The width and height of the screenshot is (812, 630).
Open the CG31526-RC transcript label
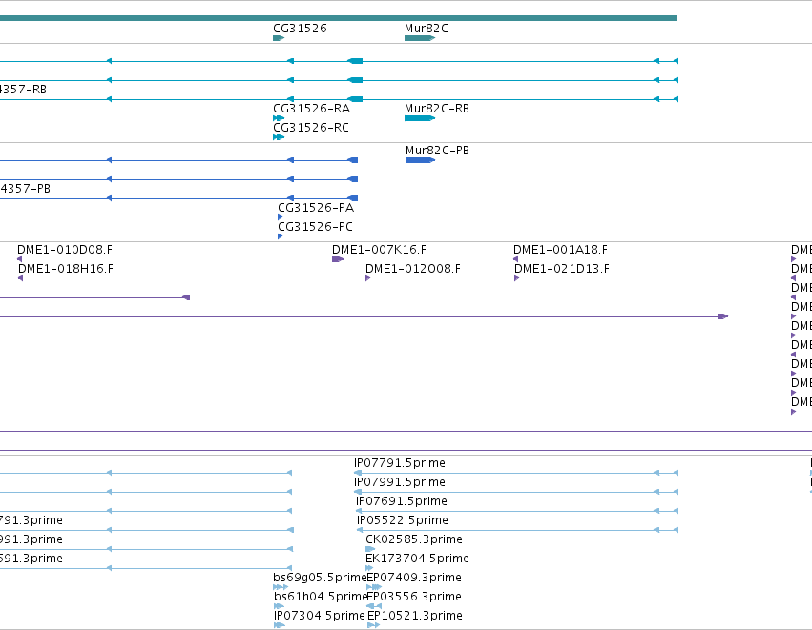click(x=311, y=128)
